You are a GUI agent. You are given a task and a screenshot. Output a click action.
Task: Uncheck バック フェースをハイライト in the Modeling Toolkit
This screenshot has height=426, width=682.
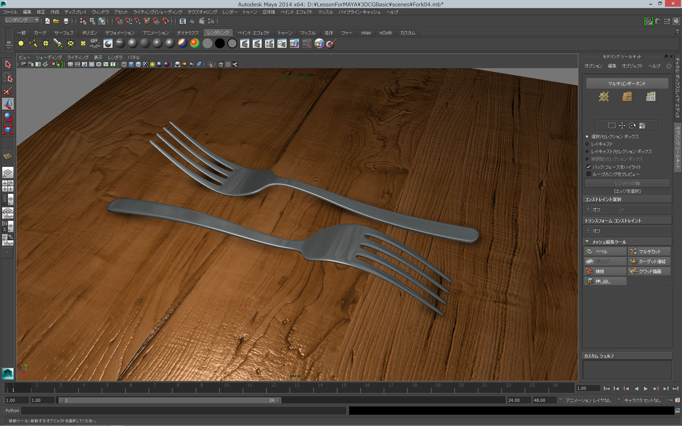pyautogui.click(x=589, y=167)
